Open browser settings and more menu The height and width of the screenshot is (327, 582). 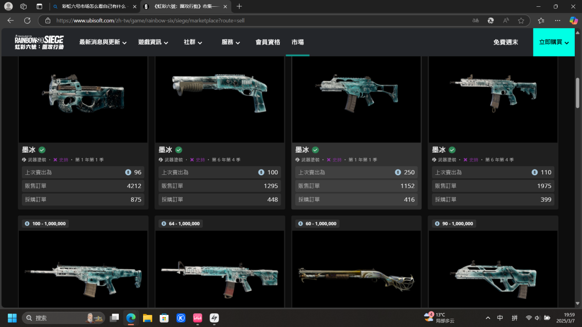click(558, 20)
